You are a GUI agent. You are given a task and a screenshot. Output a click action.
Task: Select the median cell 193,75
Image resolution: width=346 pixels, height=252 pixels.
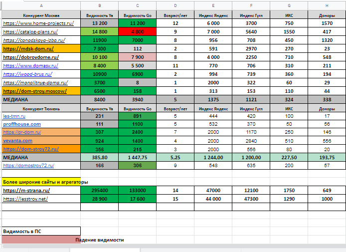click(327, 158)
